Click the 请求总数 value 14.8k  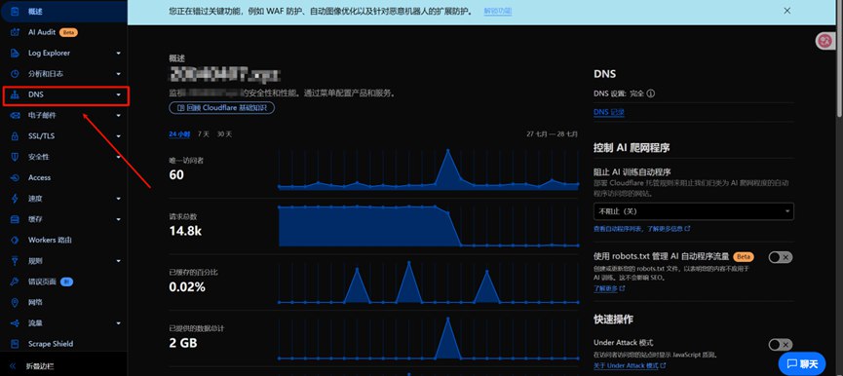pos(185,231)
